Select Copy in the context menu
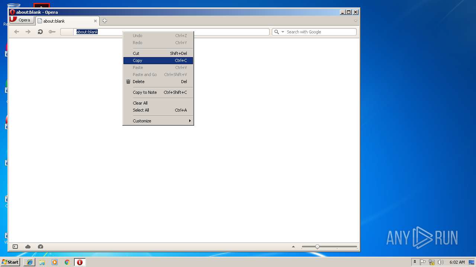 click(158, 60)
